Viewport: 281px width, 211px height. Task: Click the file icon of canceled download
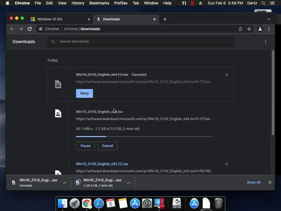pyautogui.click(x=58, y=84)
